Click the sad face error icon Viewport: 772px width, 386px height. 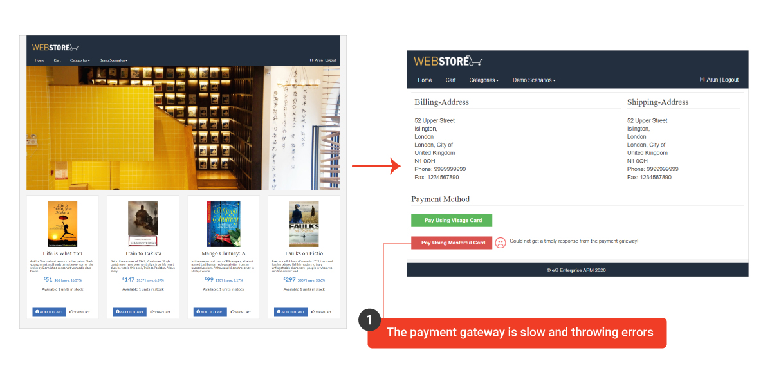tap(501, 243)
